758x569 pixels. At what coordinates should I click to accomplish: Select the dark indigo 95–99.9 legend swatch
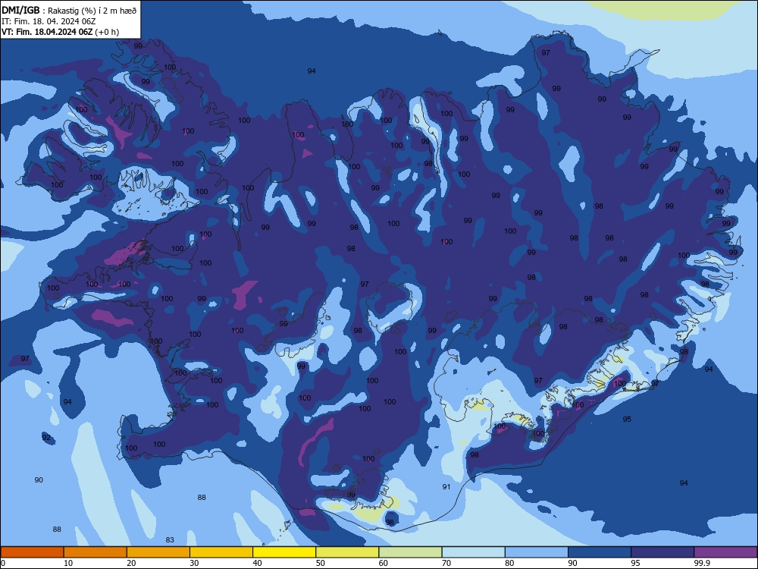[x=662, y=552]
